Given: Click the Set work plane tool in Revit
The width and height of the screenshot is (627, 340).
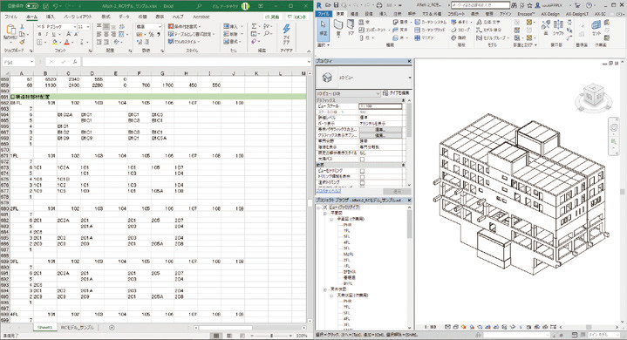Looking at the screenshot, I should click(x=596, y=28).
